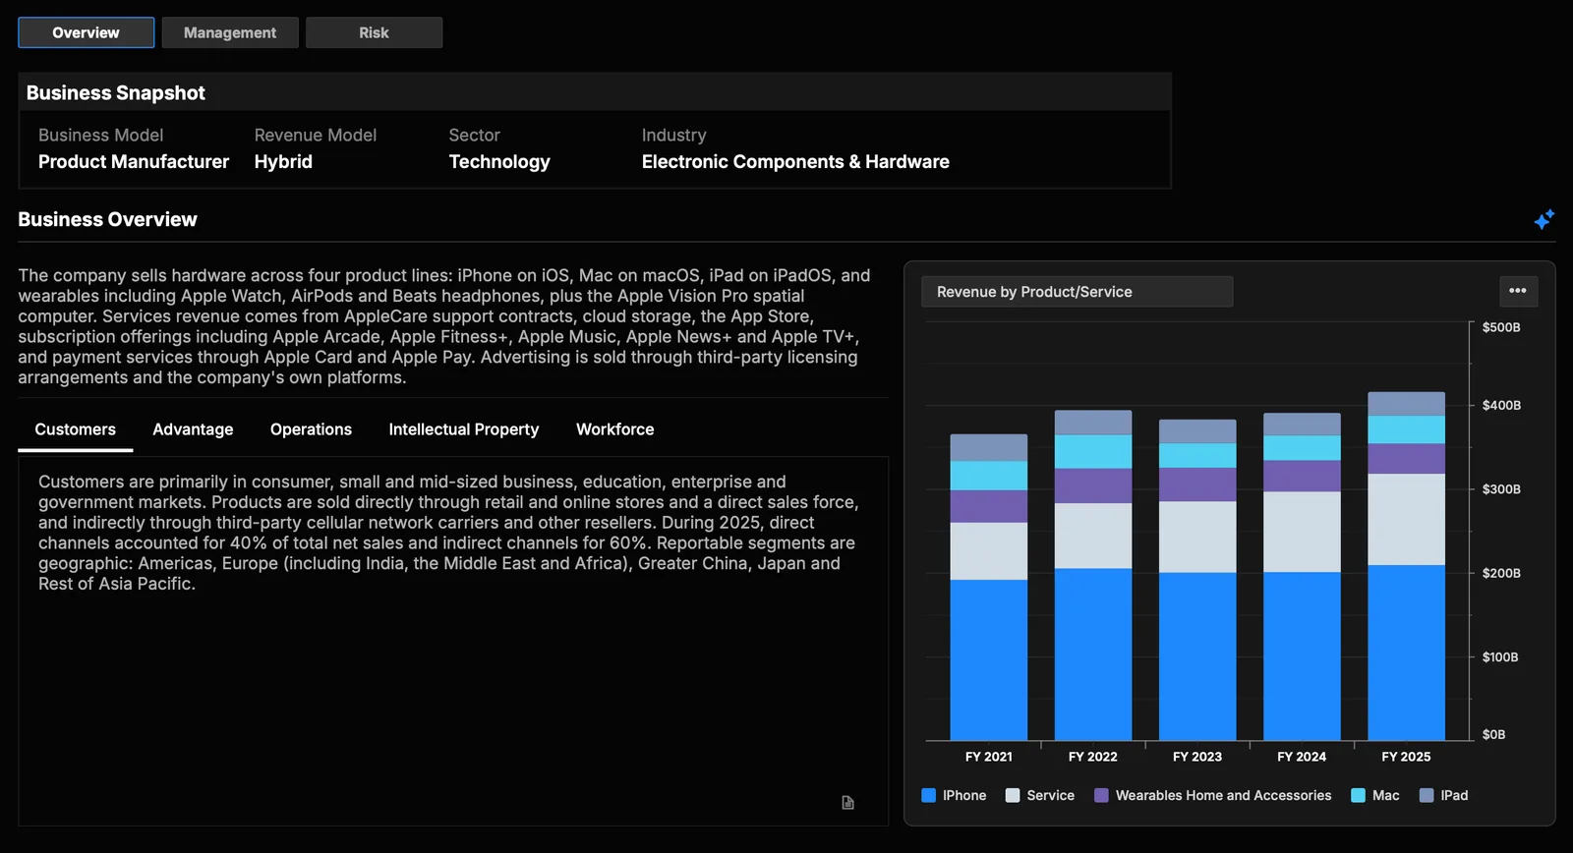
Task: Click the Hybrid revenue model value
Action: click(283, 161)
